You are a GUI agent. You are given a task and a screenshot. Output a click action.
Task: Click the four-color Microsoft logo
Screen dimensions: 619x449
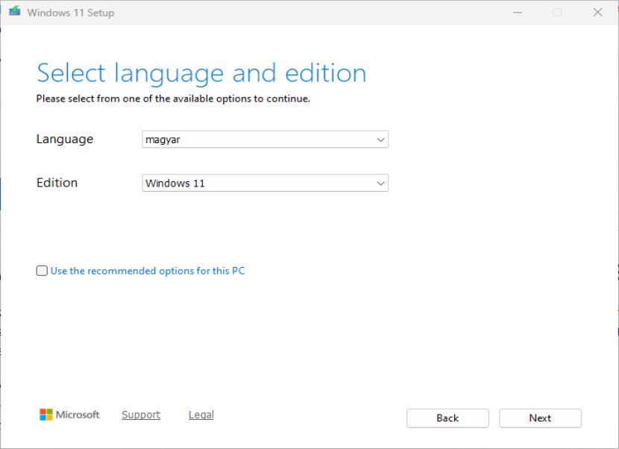click(45, 415)
